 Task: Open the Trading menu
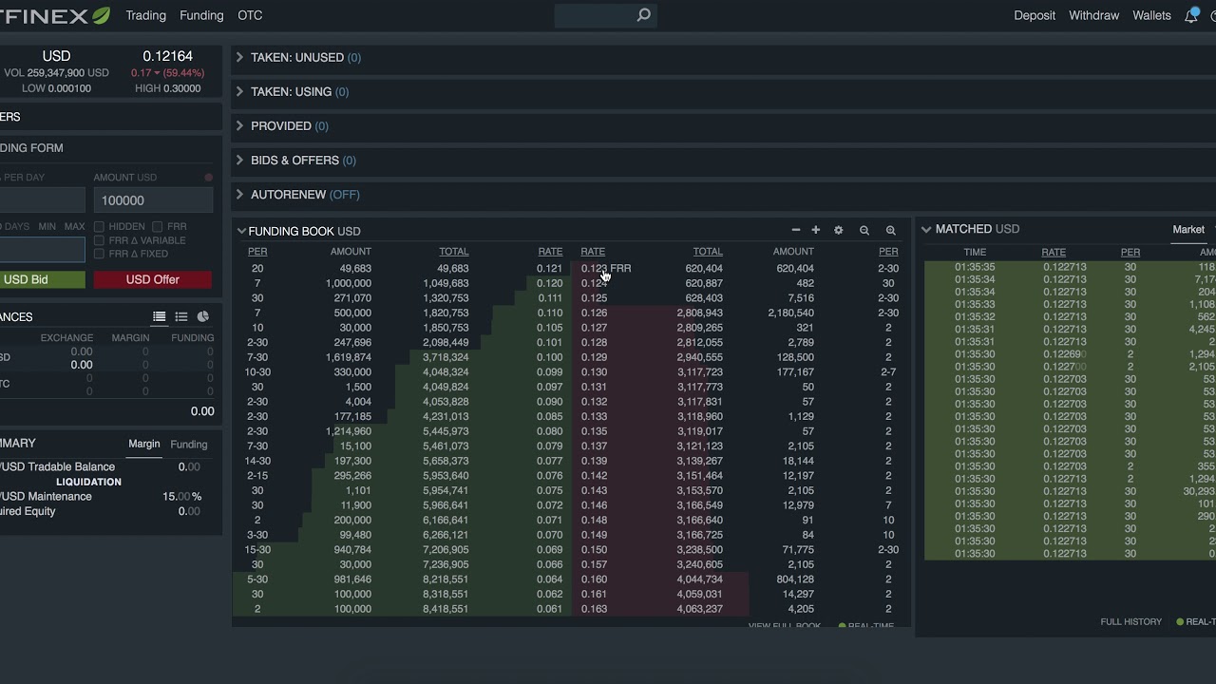tap(145, 15)
